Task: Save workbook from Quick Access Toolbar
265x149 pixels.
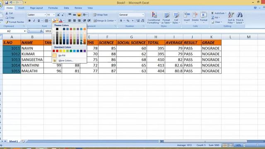Action: 7,2
